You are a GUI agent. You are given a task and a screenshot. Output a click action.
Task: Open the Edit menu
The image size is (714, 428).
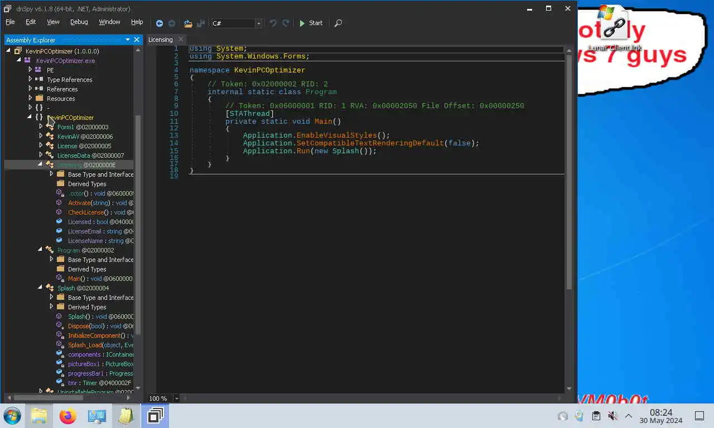31,22
